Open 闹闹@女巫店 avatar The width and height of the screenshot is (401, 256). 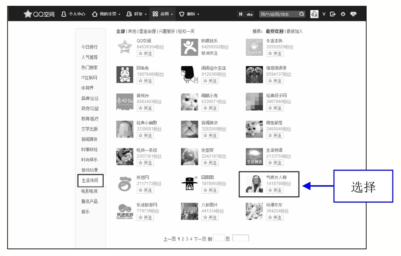pyautogui.click(x=190, y=74)
